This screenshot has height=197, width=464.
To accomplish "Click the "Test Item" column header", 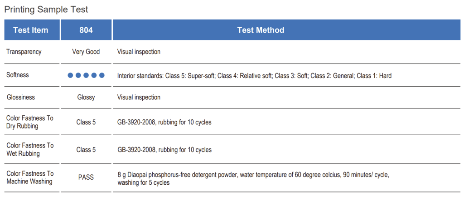I will pyautogui.click(x=30, y=30).
